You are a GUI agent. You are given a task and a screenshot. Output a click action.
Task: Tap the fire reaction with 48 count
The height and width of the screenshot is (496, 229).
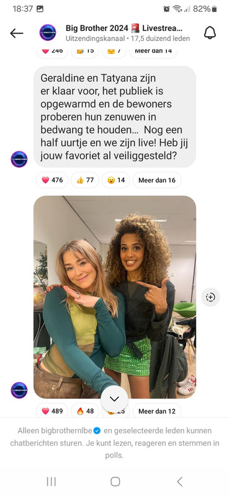coord(85,410)
